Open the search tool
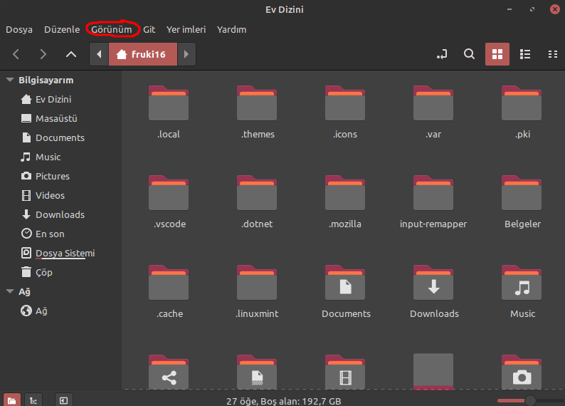The height and width of the screenshot is (406, 565). (x=469, y=54)
